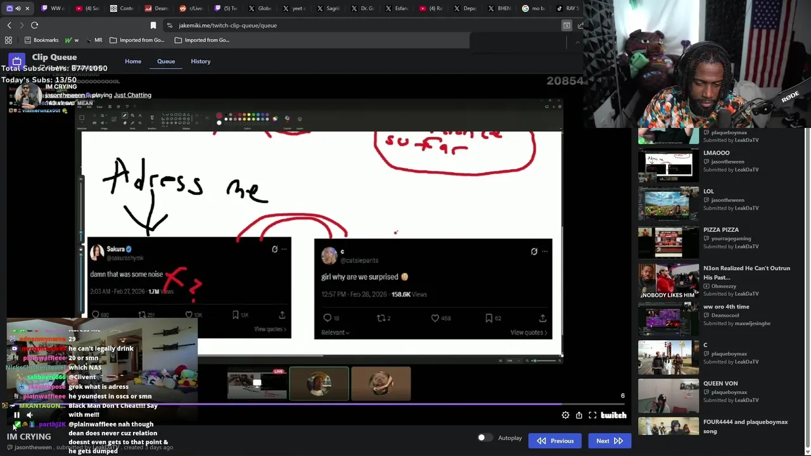Screen dimensions: 811x456
Task: Switch to the '(4) Sal' YouTube tab
Action: (87, 8)
